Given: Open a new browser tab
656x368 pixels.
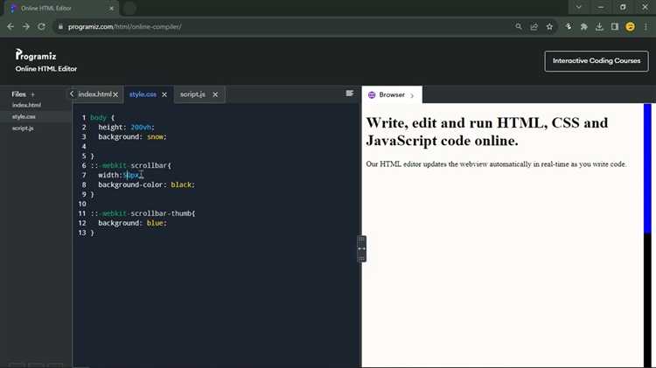Looking at the screenshot, I should click(x=129, y=9).
